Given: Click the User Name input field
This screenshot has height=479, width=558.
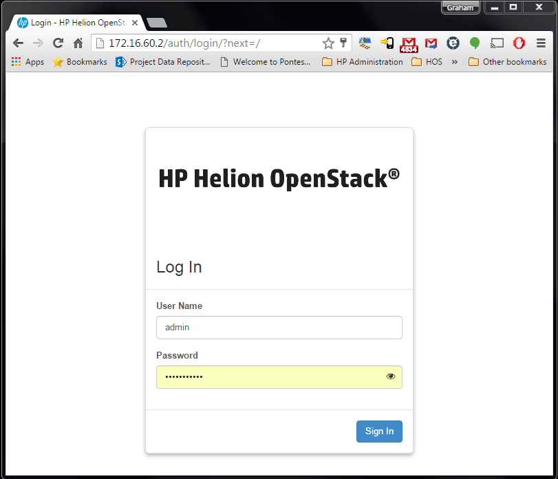Looking at the screenshot, I should [x=279, y=328].
